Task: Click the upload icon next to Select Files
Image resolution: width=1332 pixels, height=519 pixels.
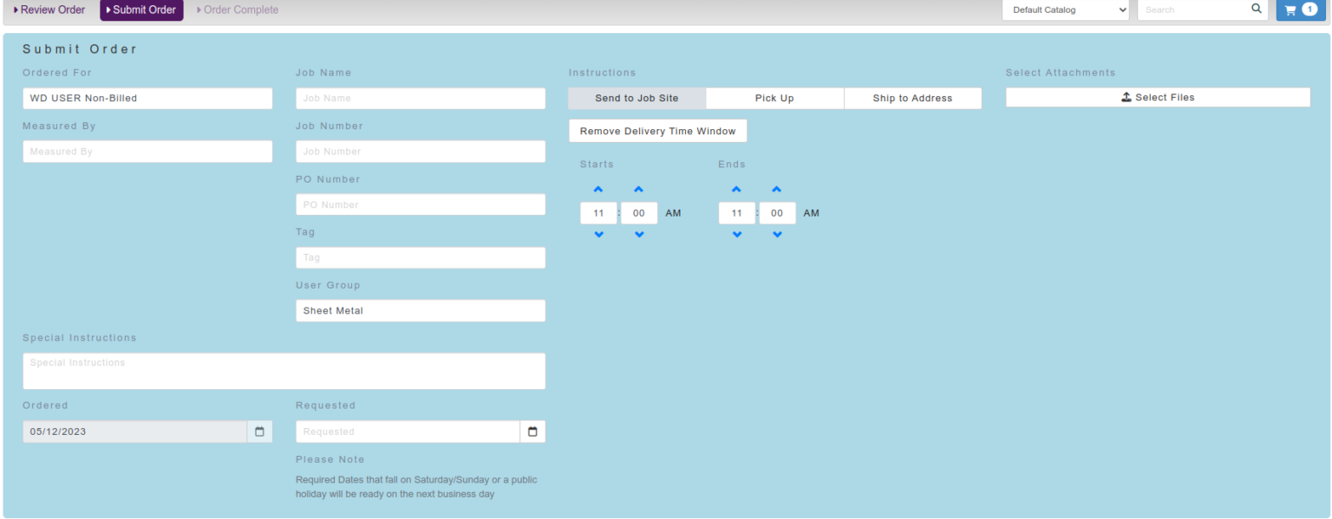Action: 1126,97
